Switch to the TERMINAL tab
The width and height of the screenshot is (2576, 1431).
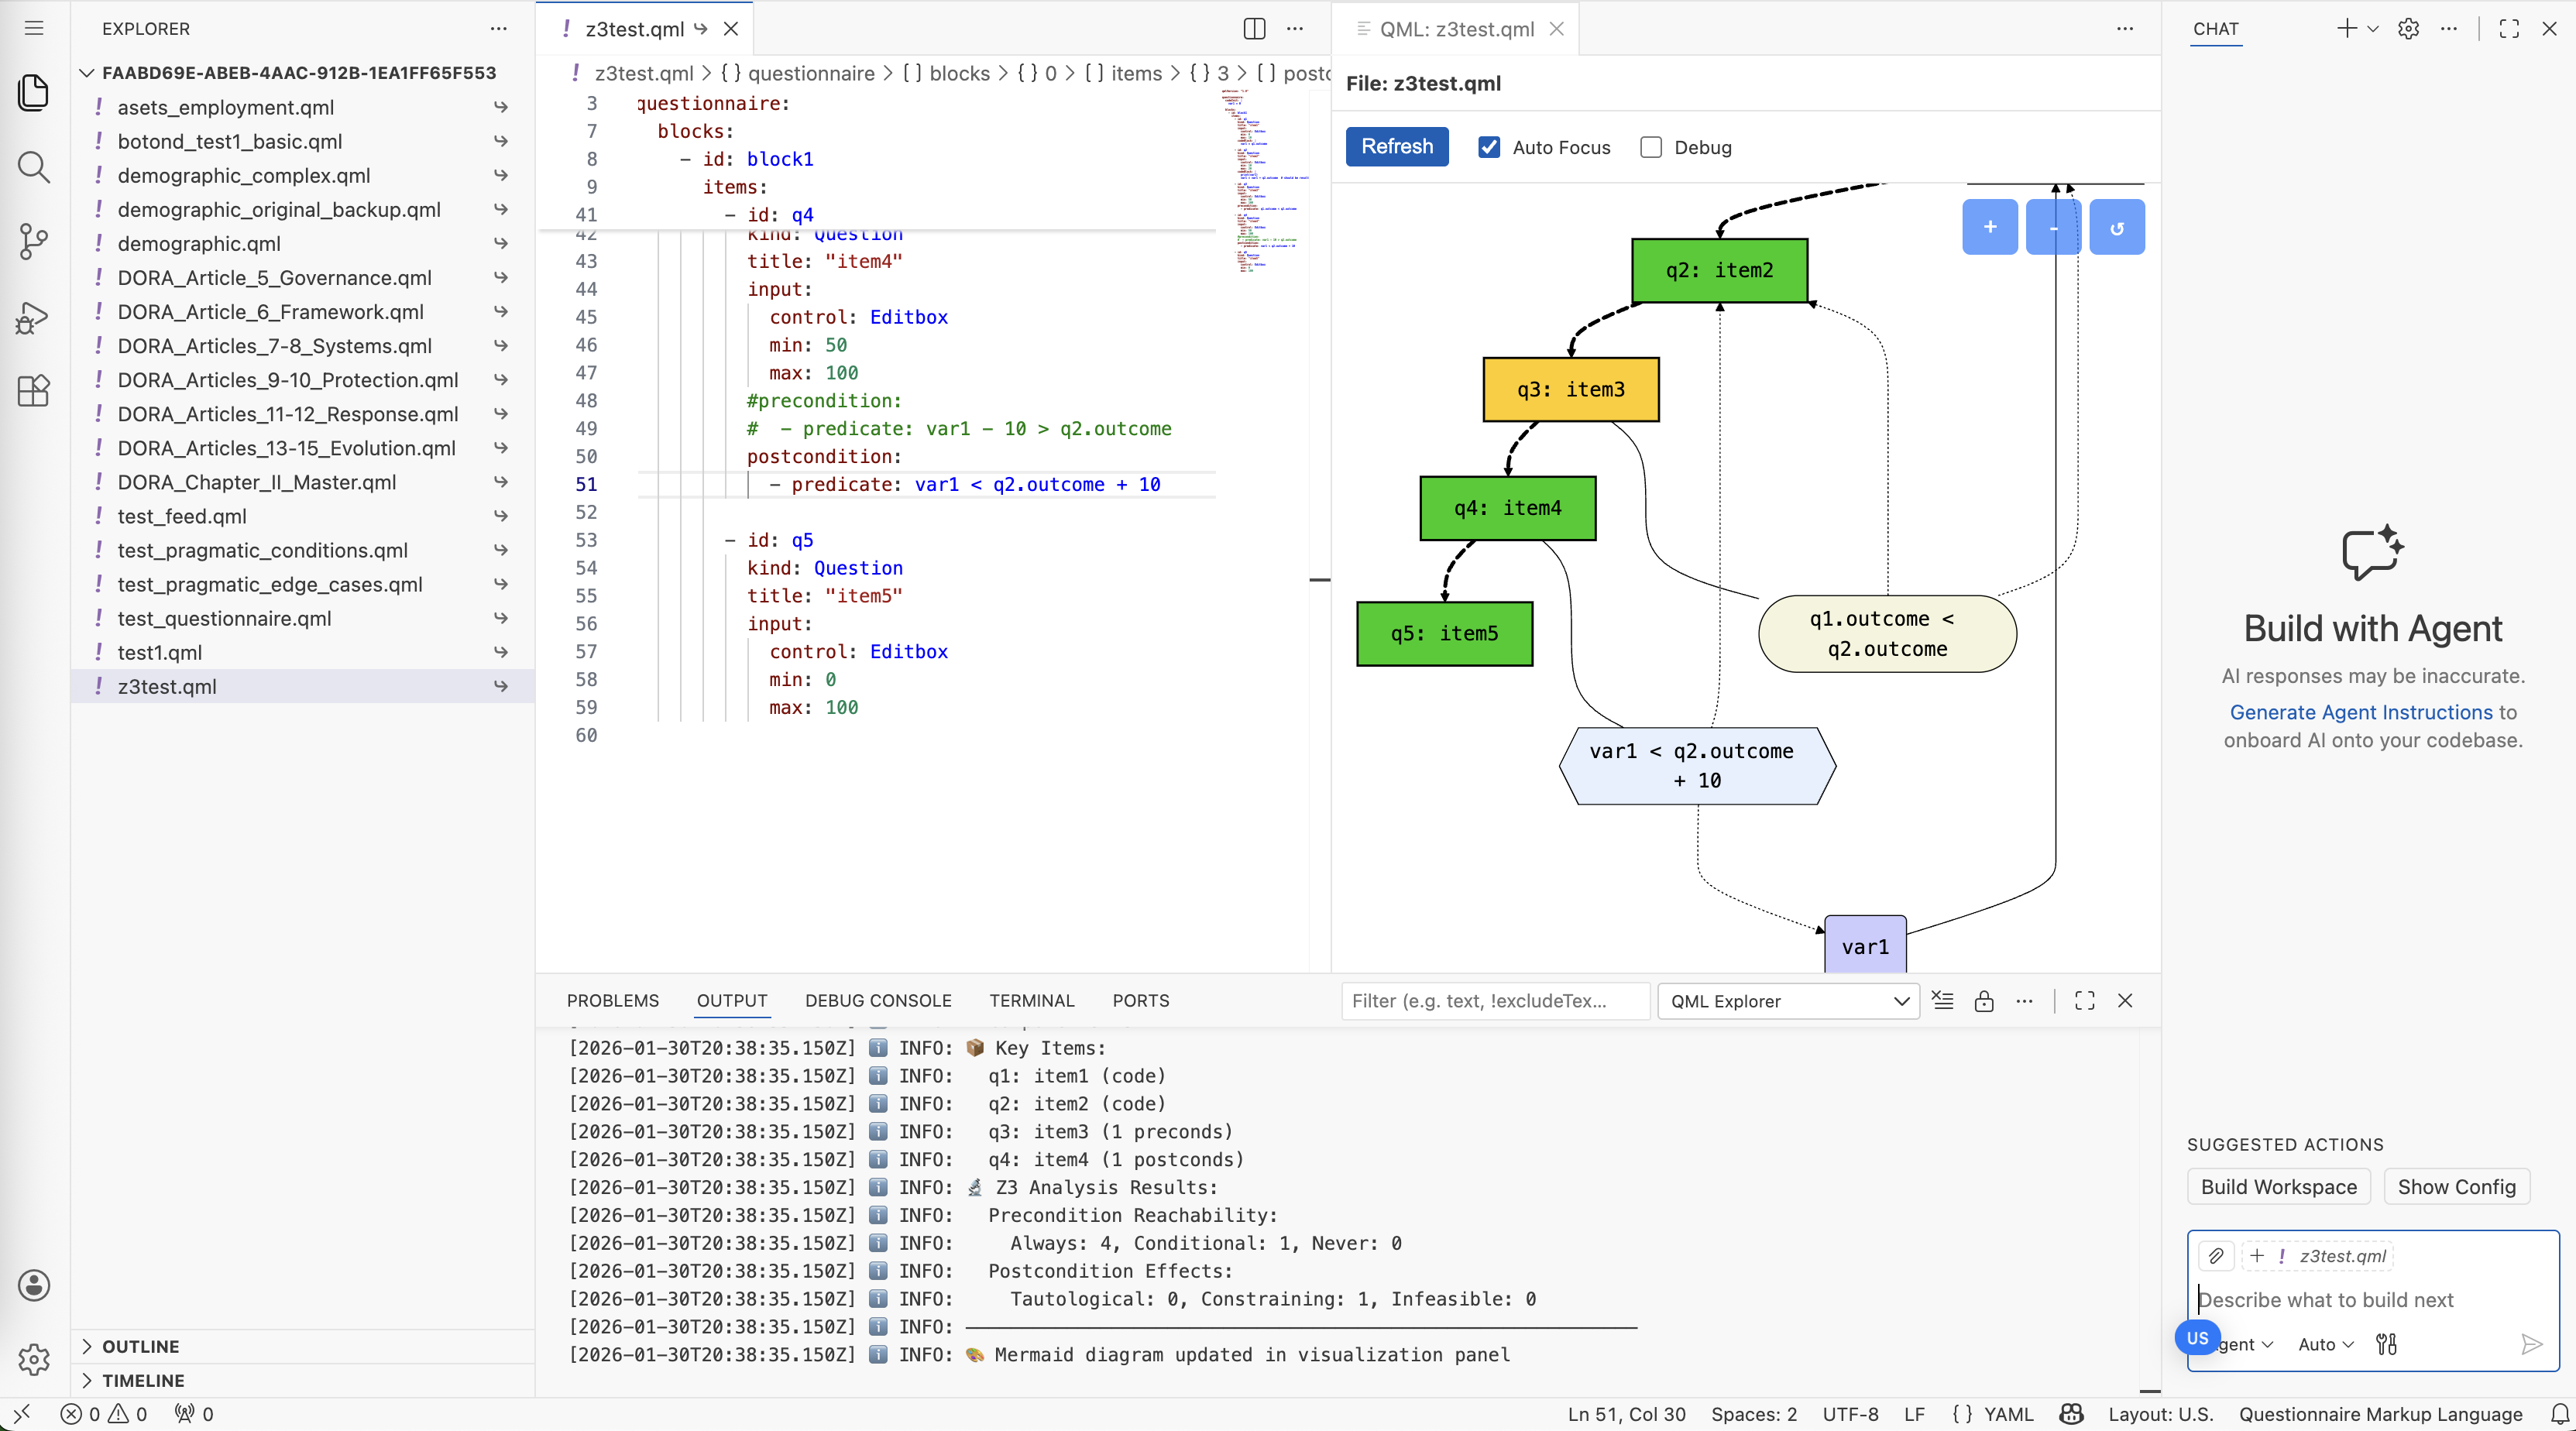[x=1031, y=1000]
